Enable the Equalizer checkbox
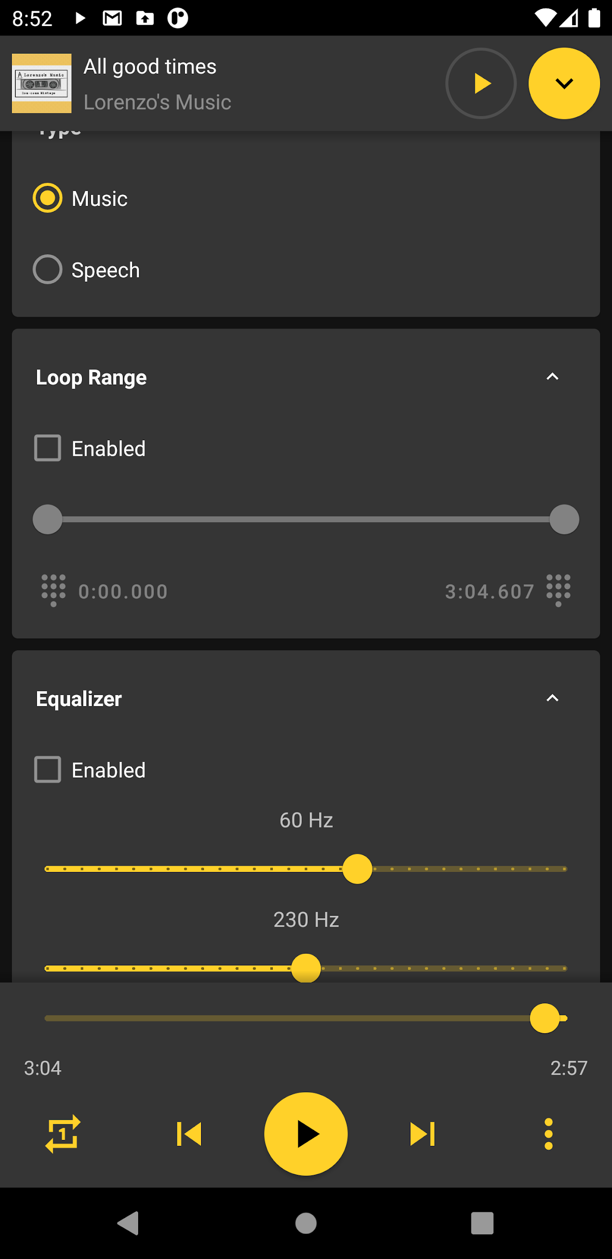Image resolution: width=612 pixels, height=1259 pixels. pos(48,770)
